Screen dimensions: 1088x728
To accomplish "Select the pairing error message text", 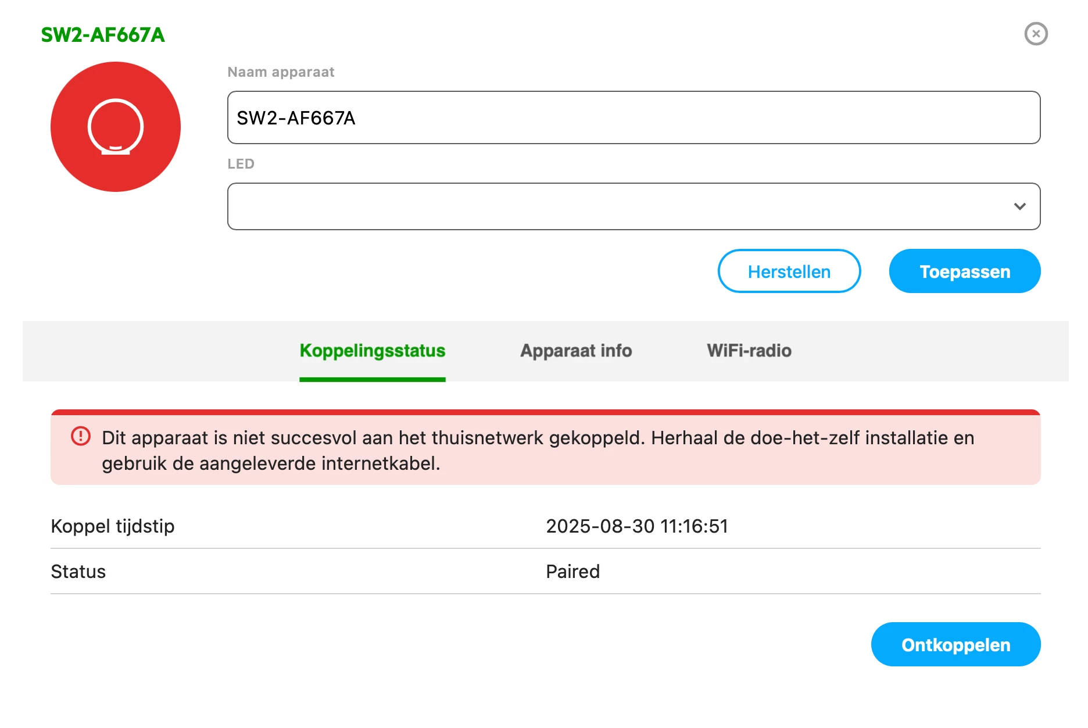I will 538,451.
